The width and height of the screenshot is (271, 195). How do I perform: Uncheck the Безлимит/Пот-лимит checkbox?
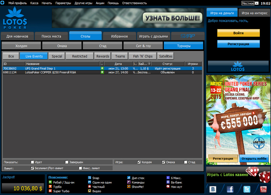point(32,168)
